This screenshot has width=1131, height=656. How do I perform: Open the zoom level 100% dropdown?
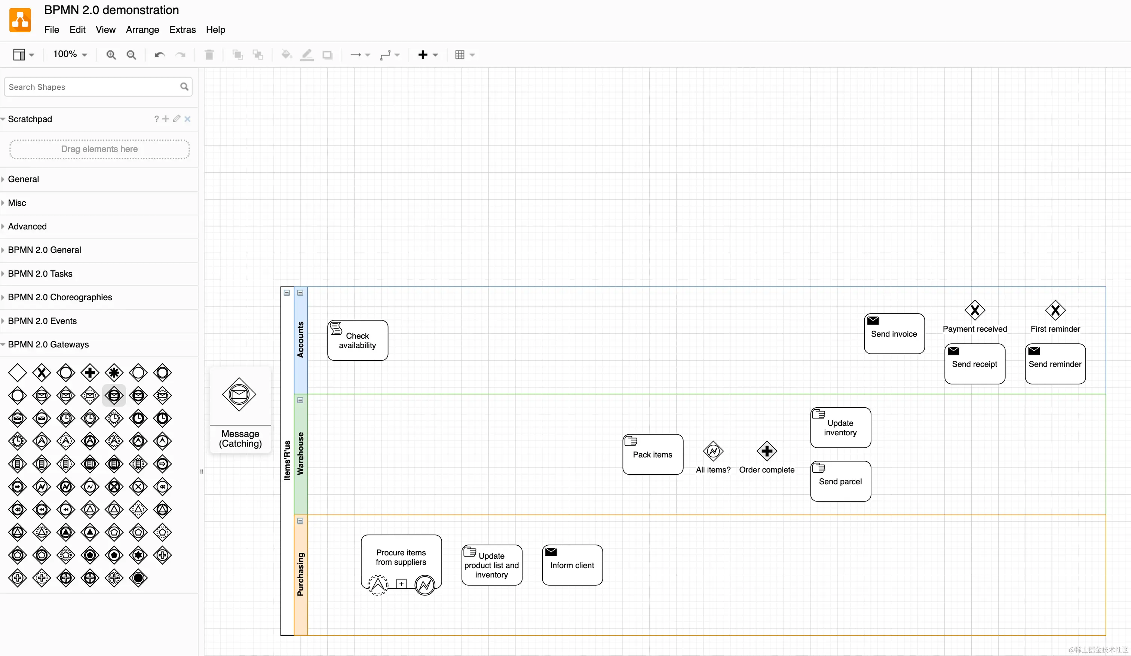coord(69,54)
